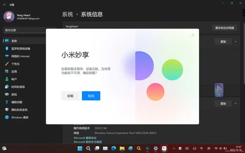Click the Windows Feature Experience Pack text
Screen dimensions: 245x153
[x=125, y=133]
